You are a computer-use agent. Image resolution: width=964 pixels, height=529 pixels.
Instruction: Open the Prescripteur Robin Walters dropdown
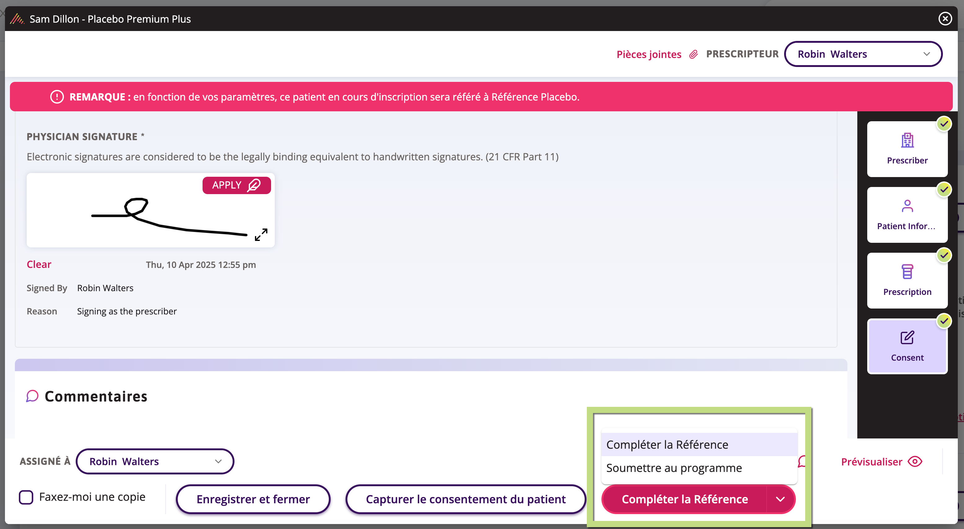tap(863, 54)
